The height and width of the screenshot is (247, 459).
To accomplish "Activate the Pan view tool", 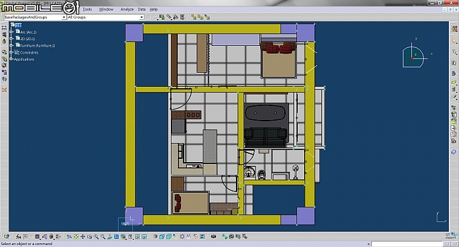I will [x=83, y=236].
